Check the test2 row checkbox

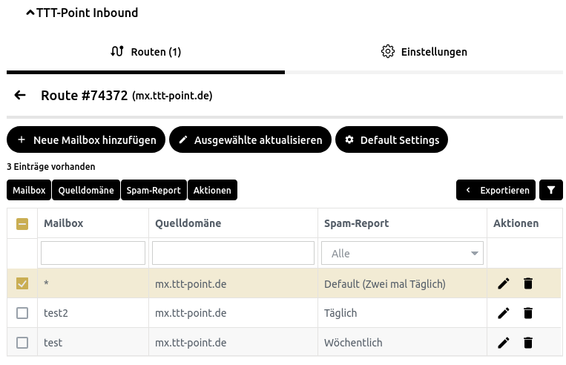pyautogui.click(x=22, y=313)
